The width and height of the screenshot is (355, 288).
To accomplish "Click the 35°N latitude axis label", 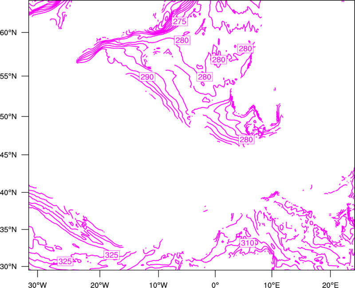I will pyautogui.click(x=8, y=230).
